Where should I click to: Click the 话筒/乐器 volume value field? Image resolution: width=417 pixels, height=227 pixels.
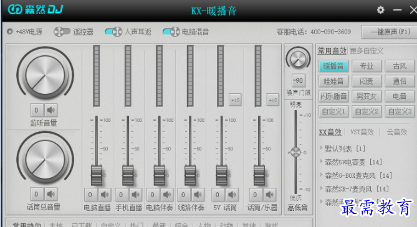pyautogui.click(x=256, y=195)
